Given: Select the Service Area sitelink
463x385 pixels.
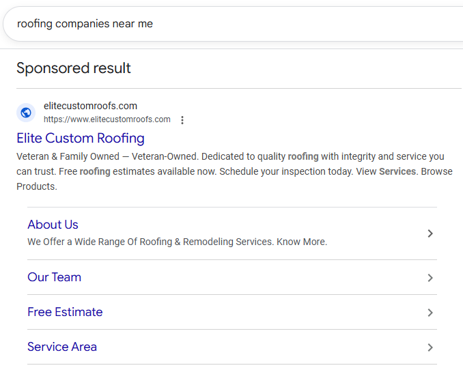Looking at the screenshot, I should coord(62,347).
